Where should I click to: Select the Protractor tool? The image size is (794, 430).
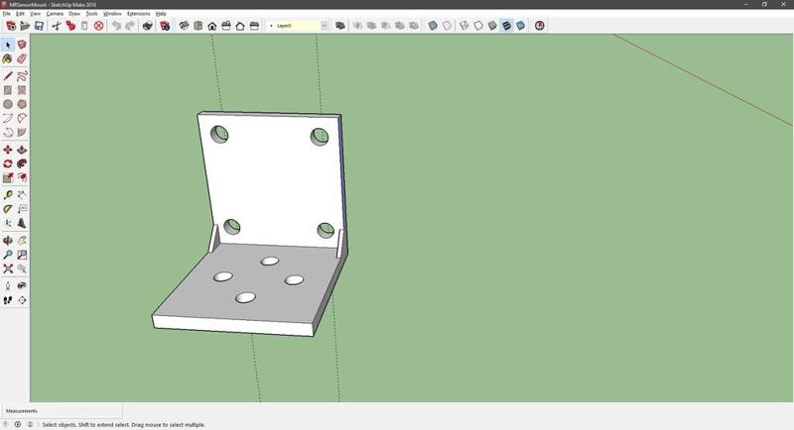point(8,209)
